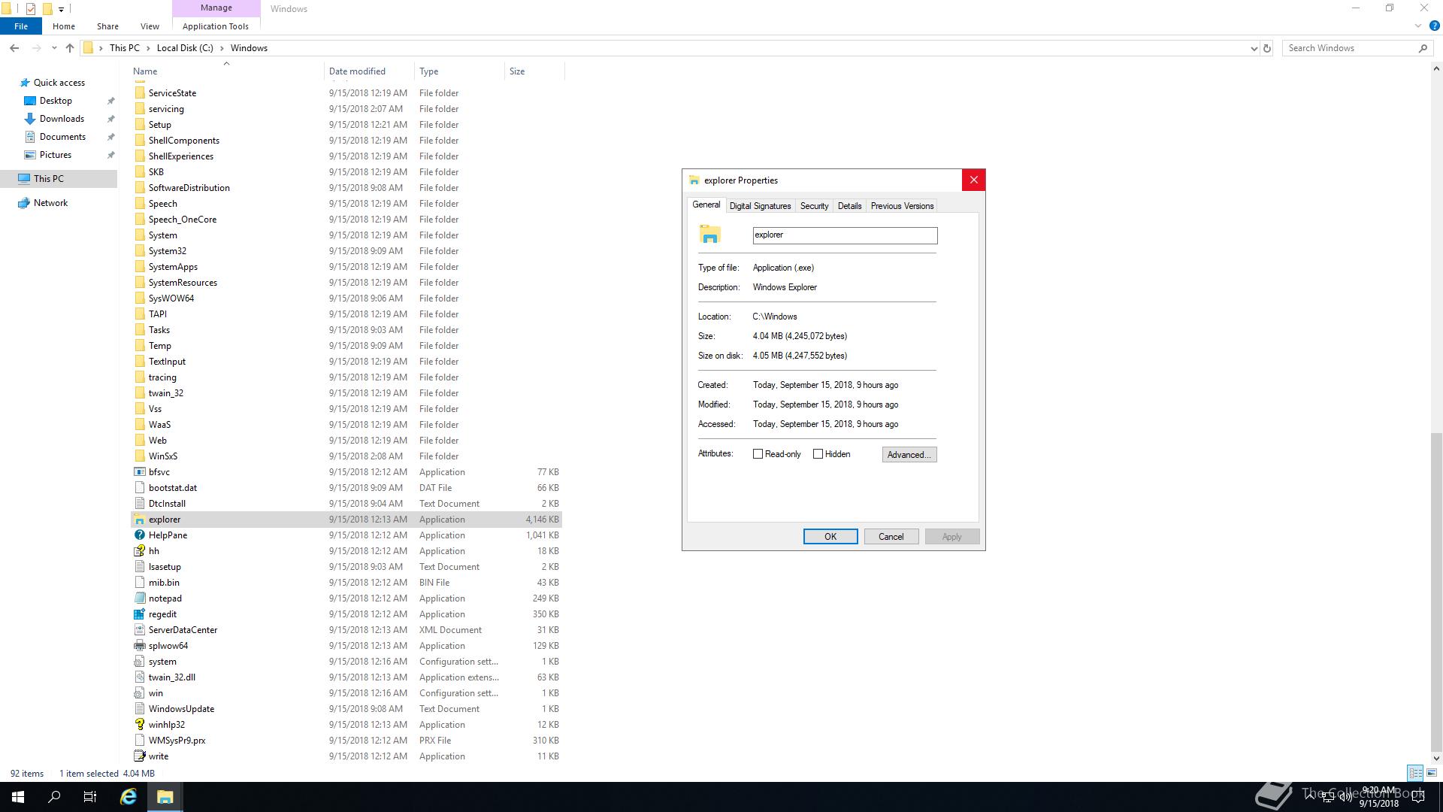Click the HelpPane question mark icon
Screen dimensions: 1443x812
point(139,535)
